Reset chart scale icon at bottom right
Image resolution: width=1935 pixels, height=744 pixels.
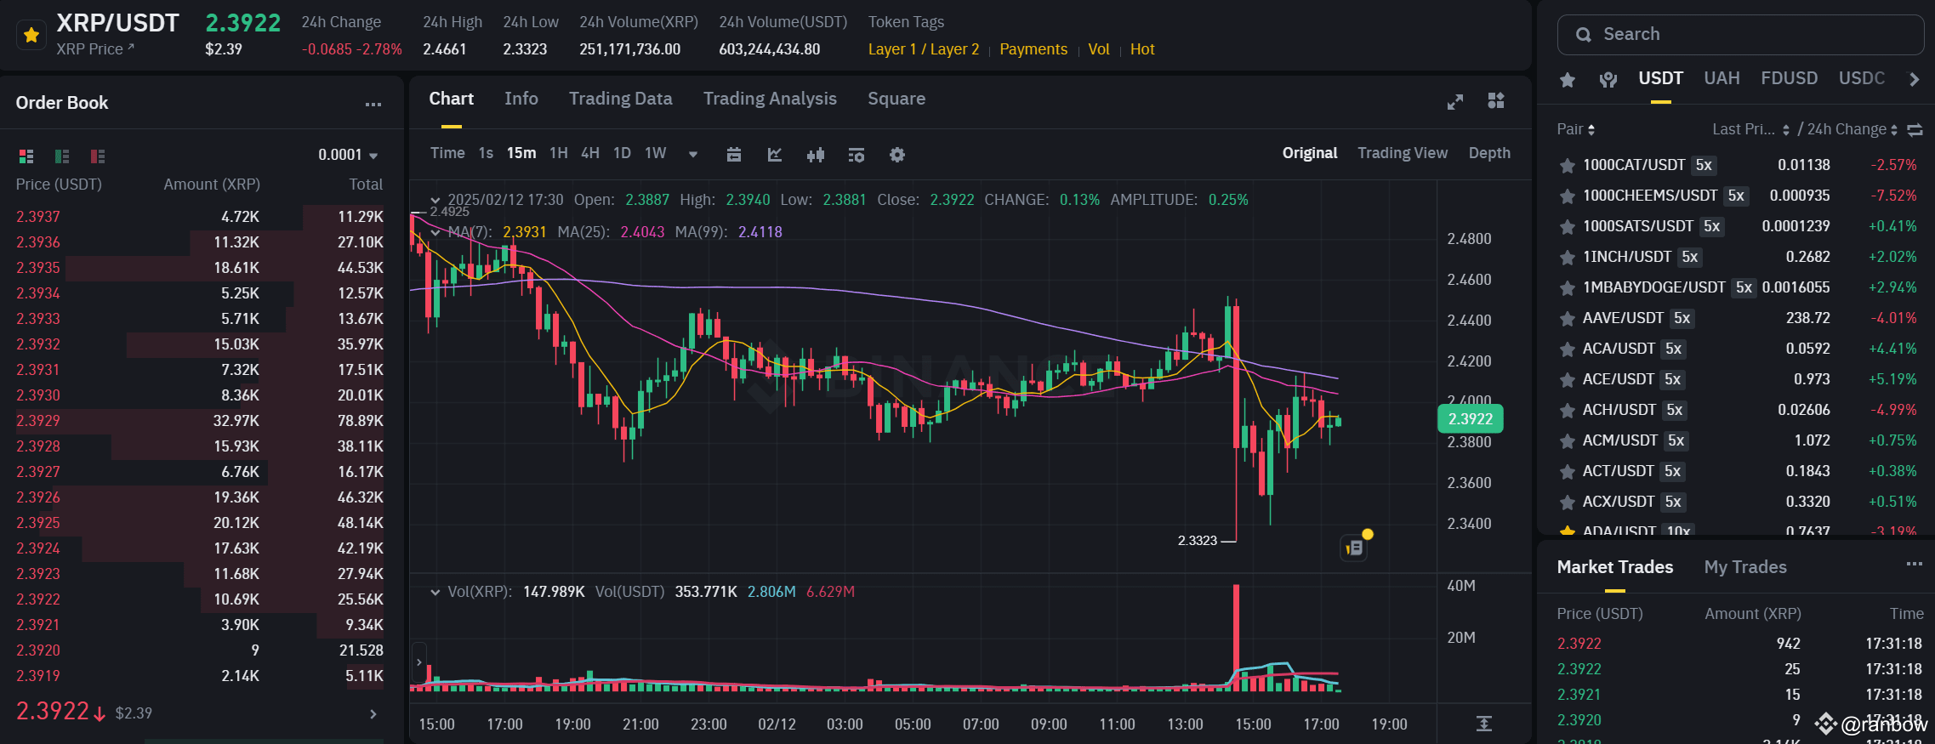pos(1484,724)
